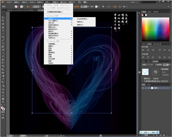Viewport: 172px width, 137px height.
Task: Click the search field at top right
Action: 148,2
